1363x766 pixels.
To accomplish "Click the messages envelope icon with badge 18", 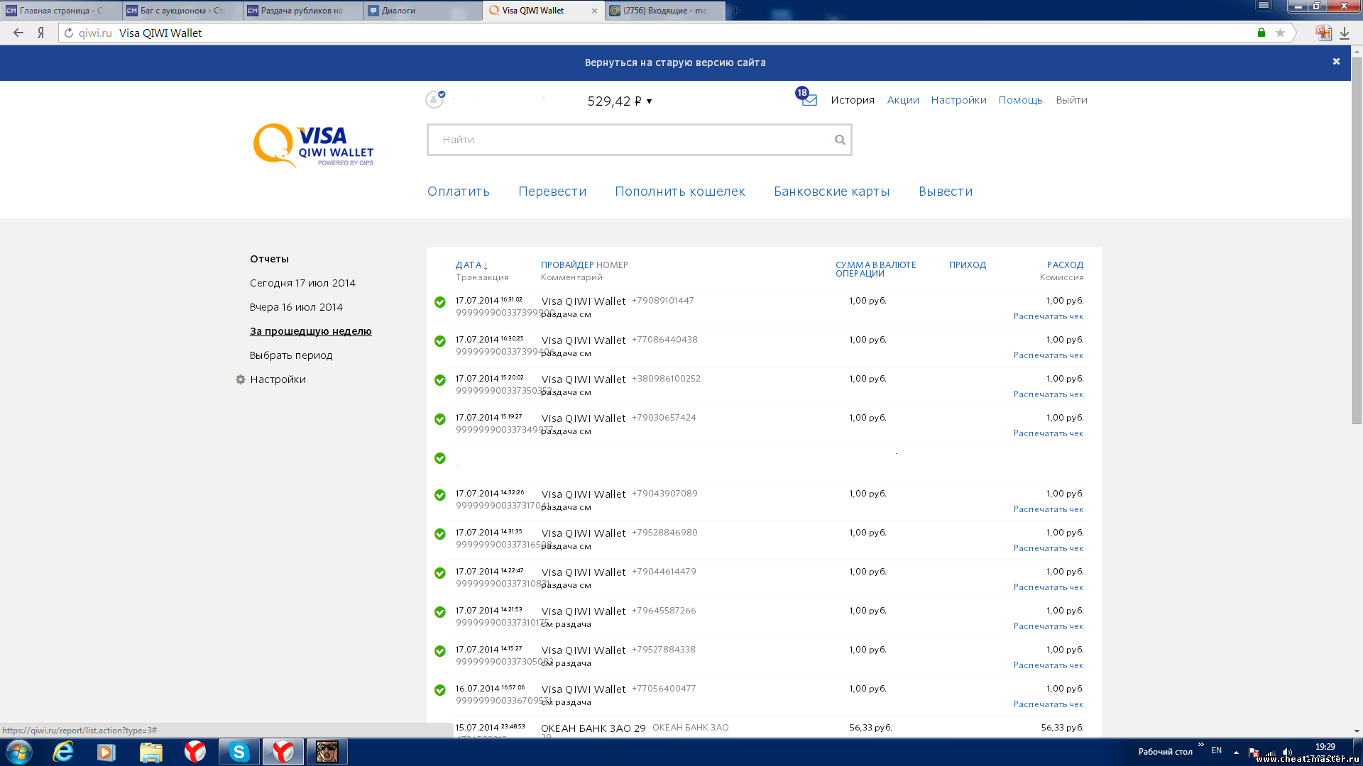I will point(808,100).
